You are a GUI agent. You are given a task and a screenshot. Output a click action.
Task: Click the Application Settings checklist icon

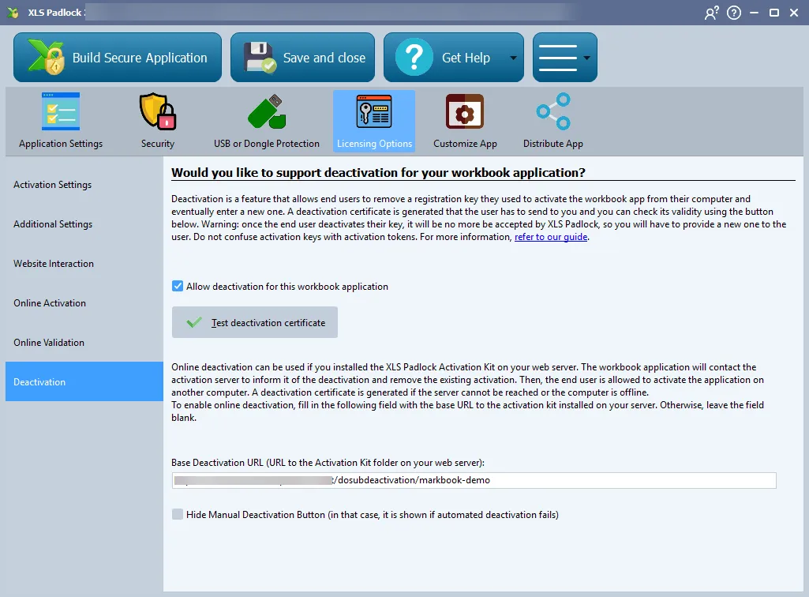[61, 111]
